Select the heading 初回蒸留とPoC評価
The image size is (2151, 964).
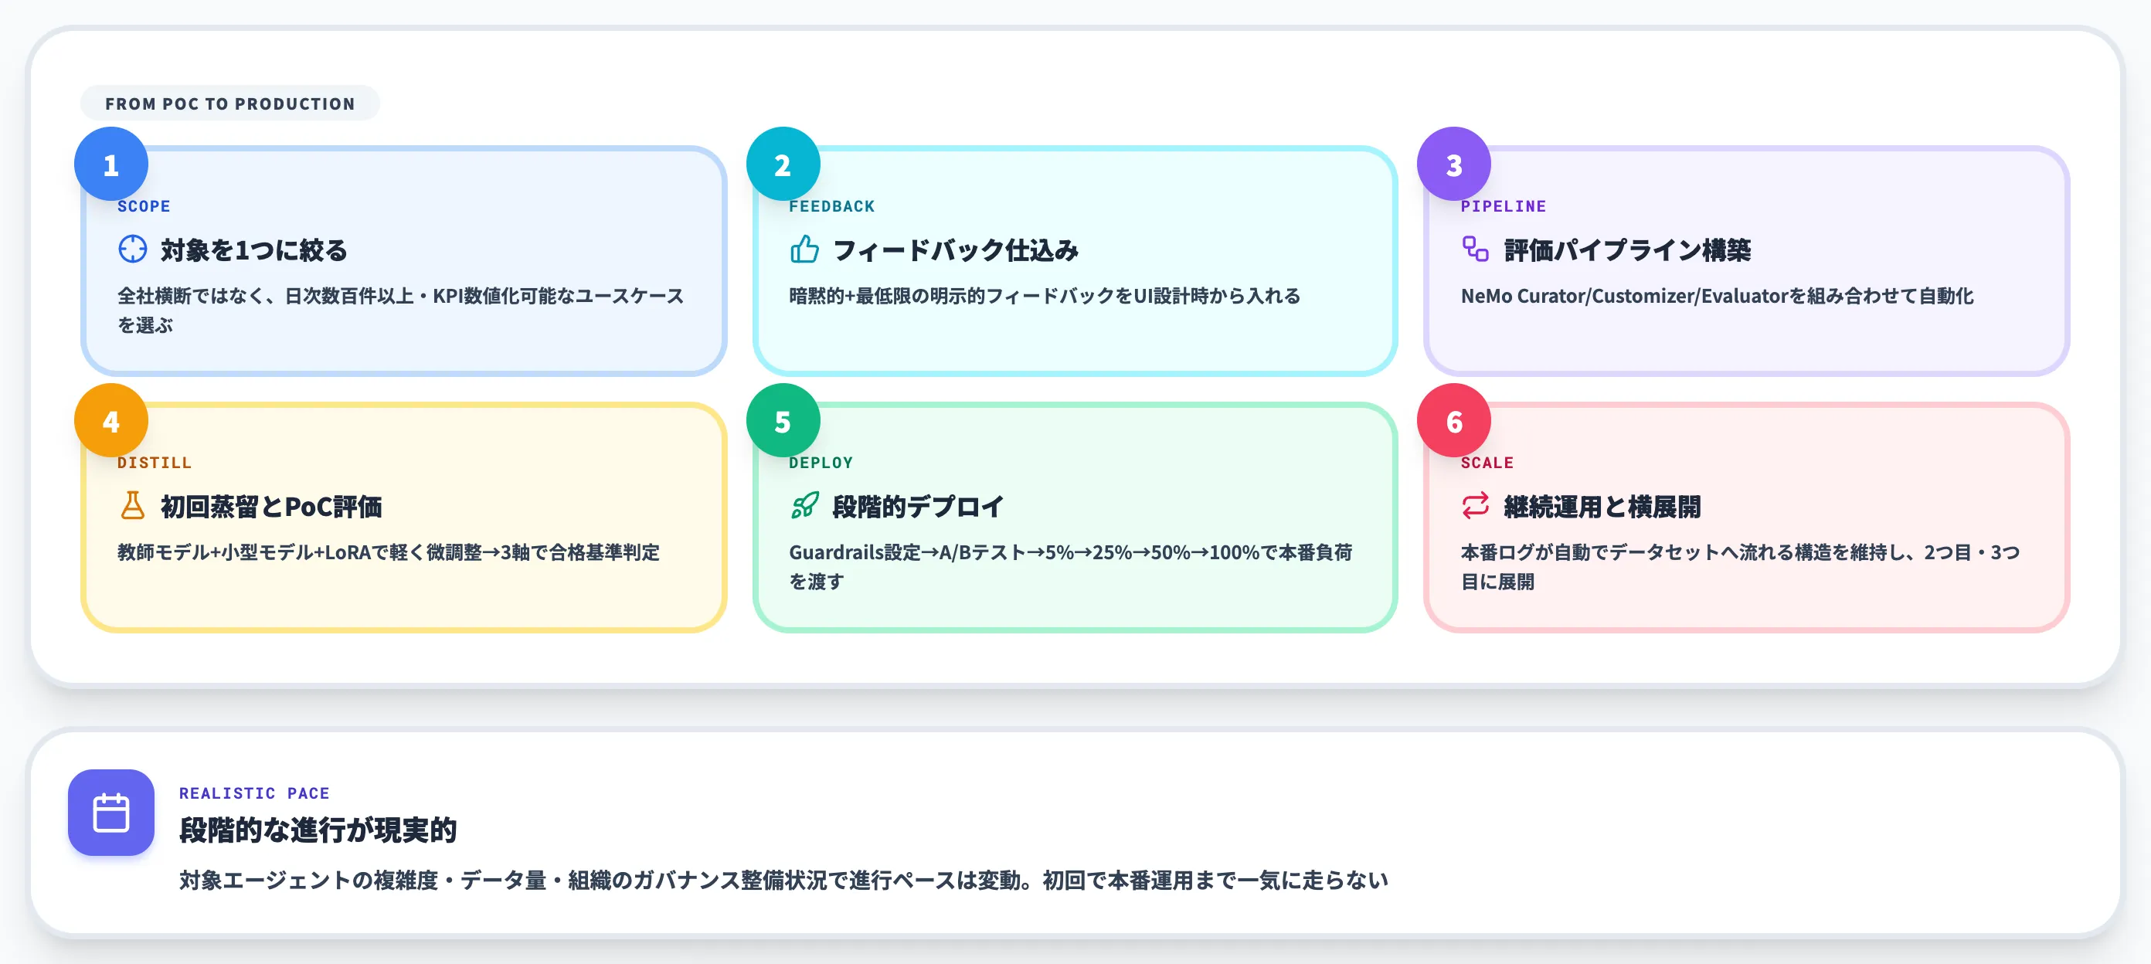pos(271,506)
